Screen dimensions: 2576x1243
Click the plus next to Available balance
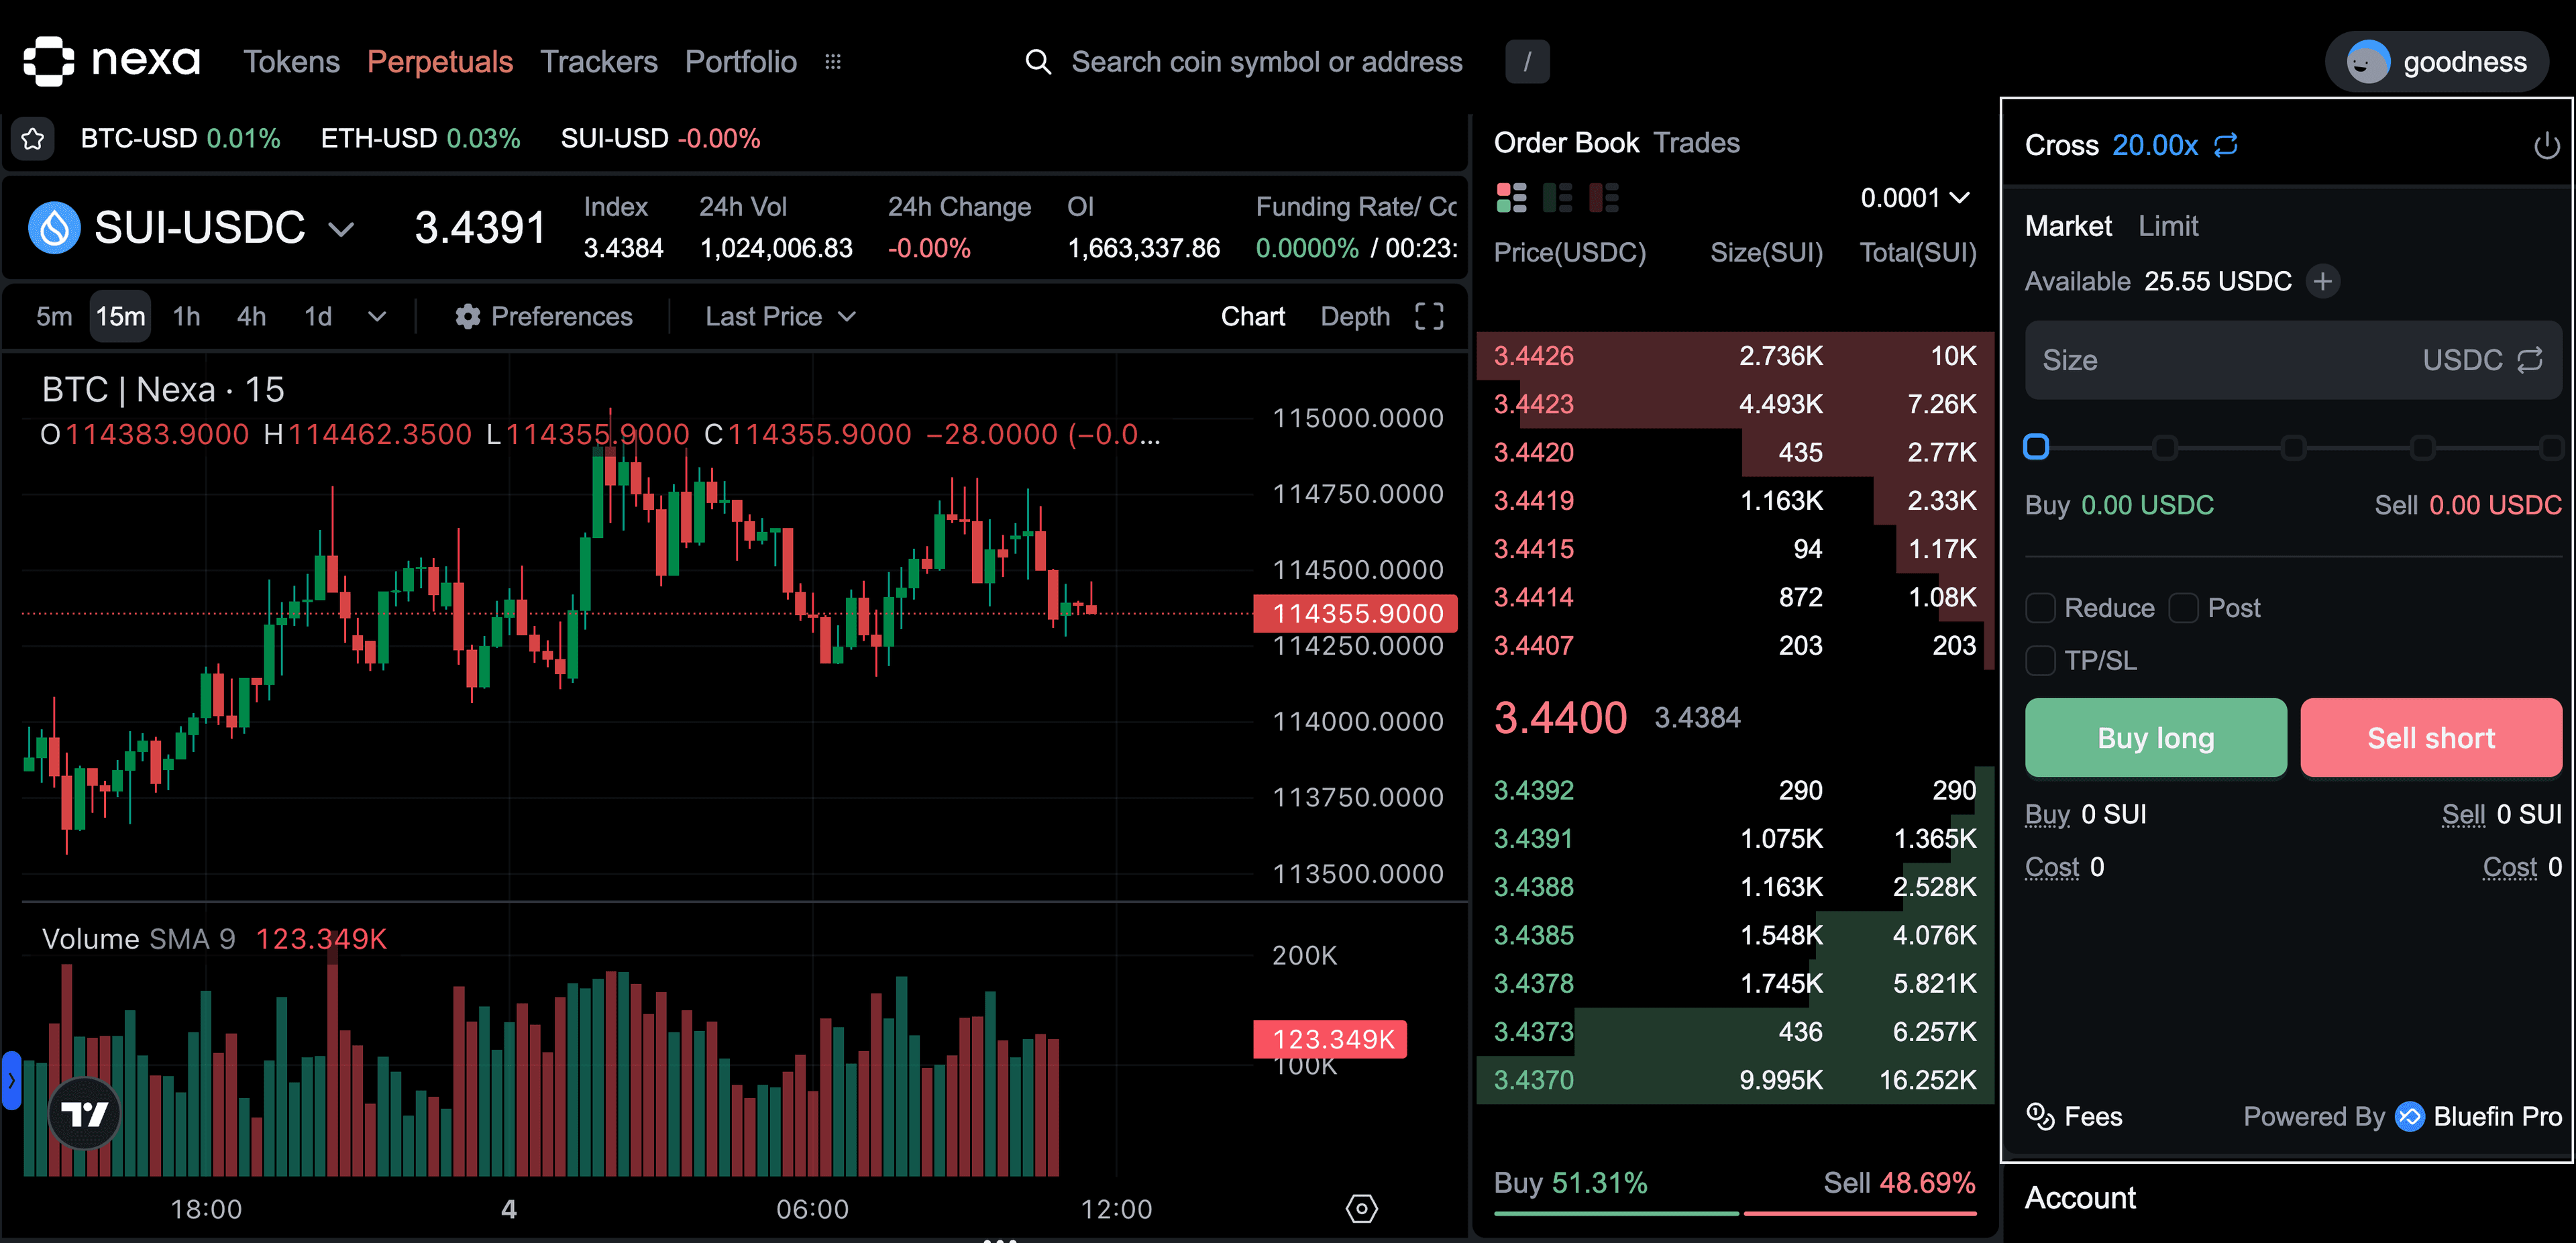(x=2324, y=281)
